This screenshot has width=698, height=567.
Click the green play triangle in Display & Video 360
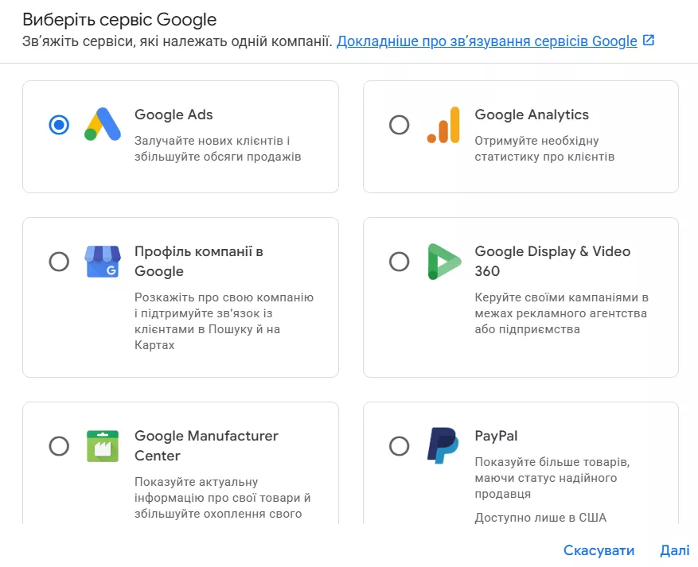click(x=443, y=261)
